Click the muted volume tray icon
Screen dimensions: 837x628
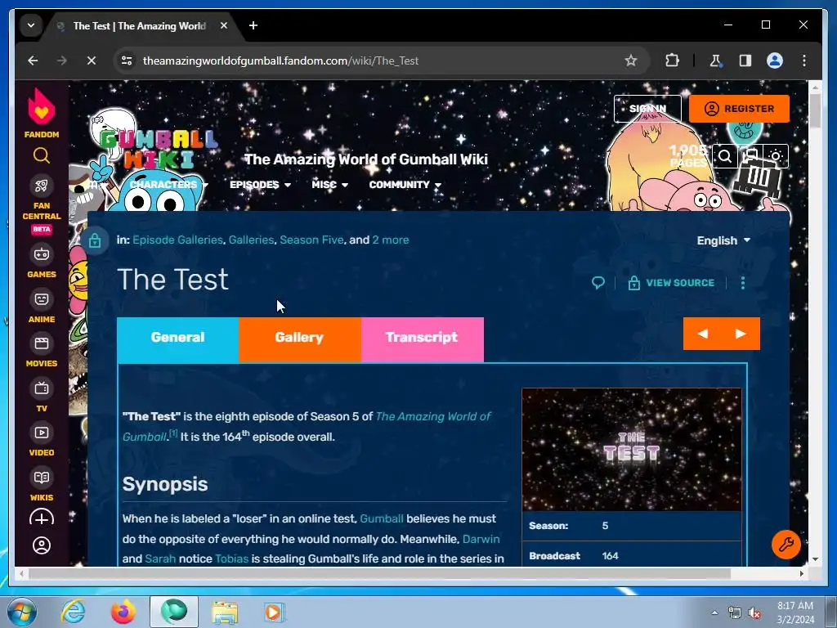click(x=754, y=613)
